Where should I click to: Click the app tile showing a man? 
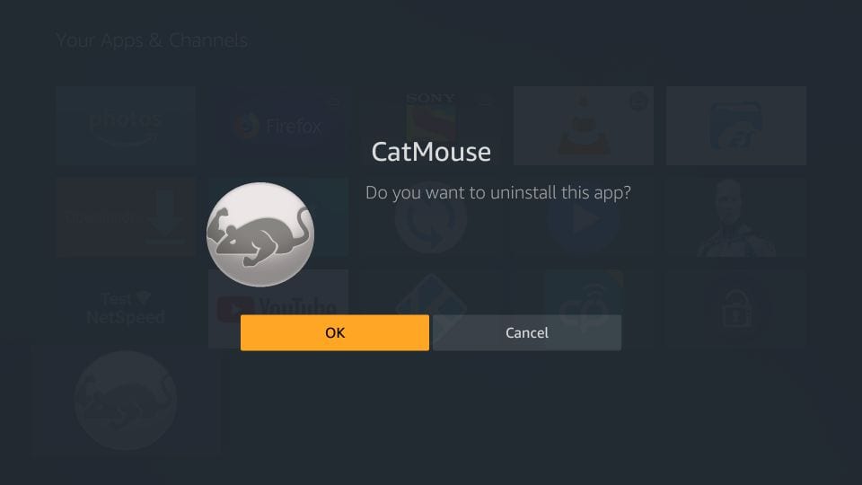tap(736, 217)
